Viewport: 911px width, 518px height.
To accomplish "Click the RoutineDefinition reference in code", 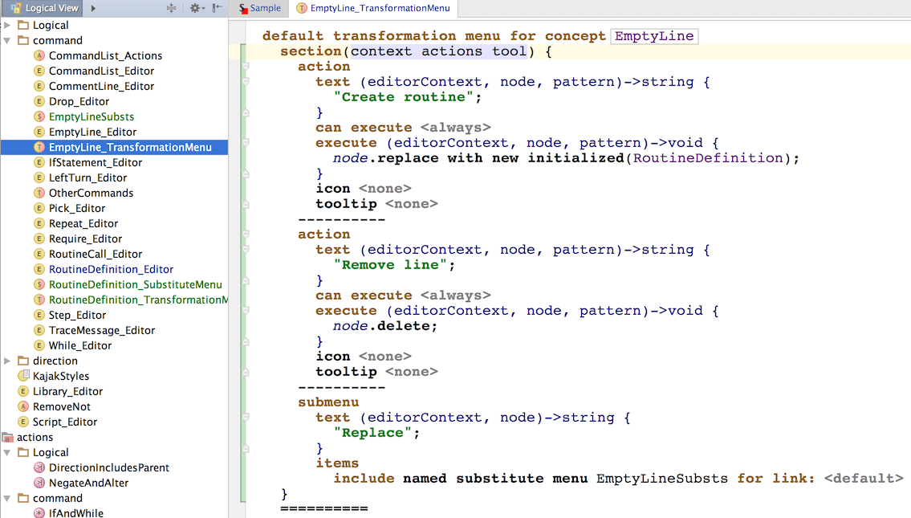I will [x=707, y=158].
